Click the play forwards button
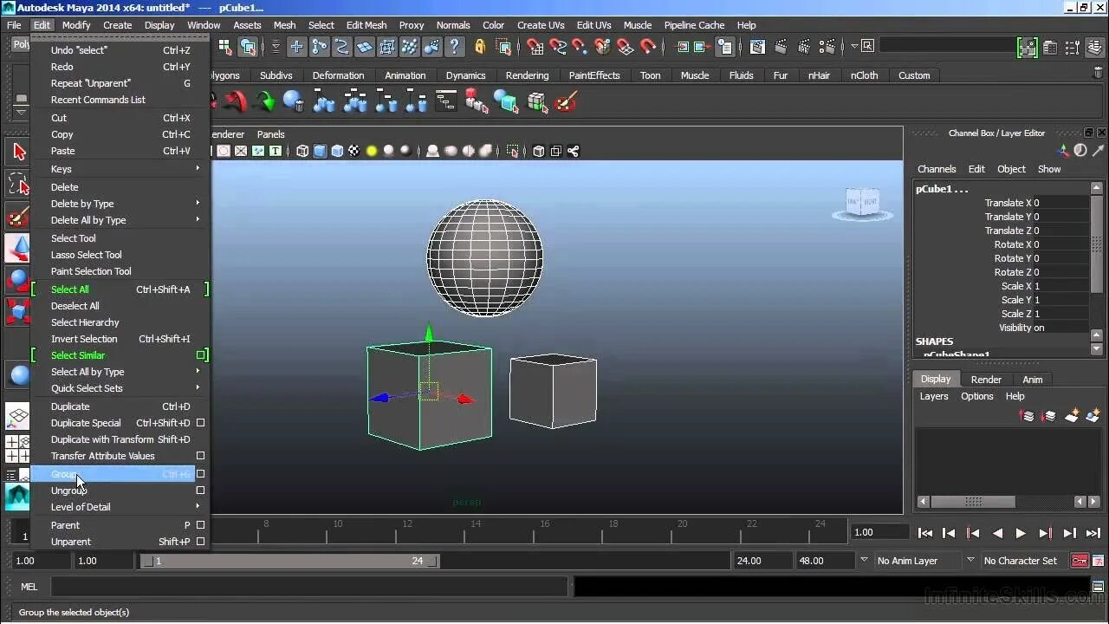1109x624 pixels. pyautogui.click(x=1021, y=533)
